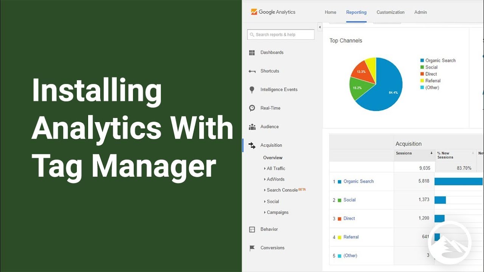Open Audience reports section

(x=270, y=127)
